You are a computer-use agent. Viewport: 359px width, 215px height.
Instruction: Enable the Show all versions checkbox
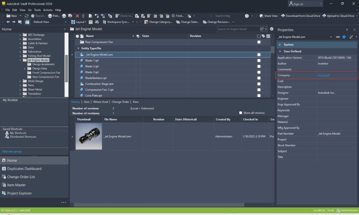[241, 113]
